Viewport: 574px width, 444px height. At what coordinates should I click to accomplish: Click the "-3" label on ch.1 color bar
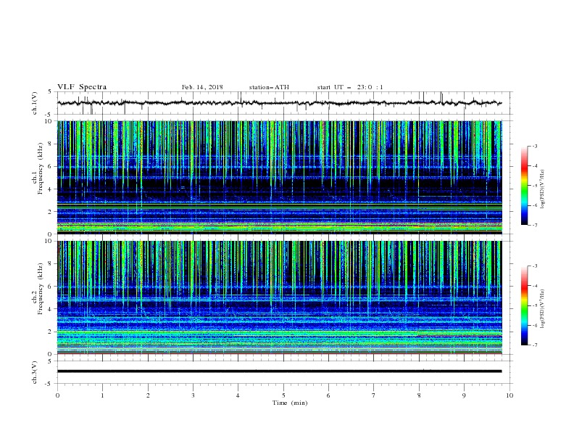tap(535, 146)
